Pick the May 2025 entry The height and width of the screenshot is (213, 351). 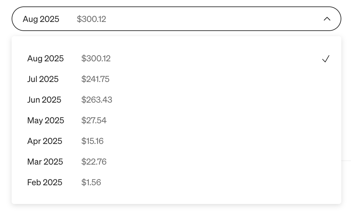(46, 120)
